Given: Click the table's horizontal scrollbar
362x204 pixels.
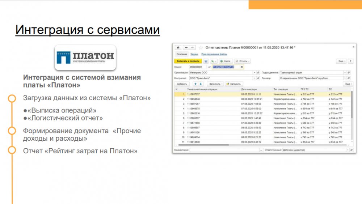Looking at the screenshot, I should [206, 145].
